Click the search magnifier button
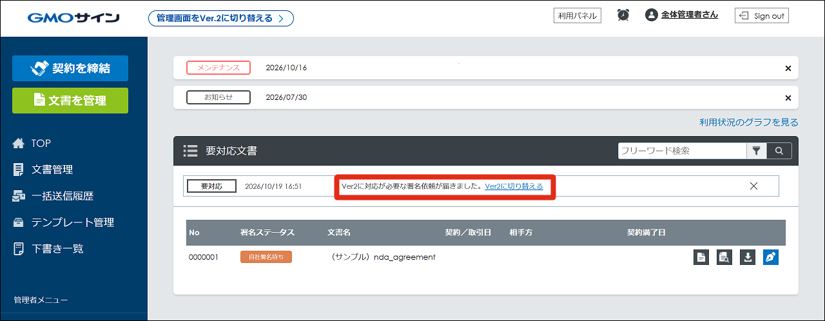Screen dimensions: 825x321 [779, 151]
